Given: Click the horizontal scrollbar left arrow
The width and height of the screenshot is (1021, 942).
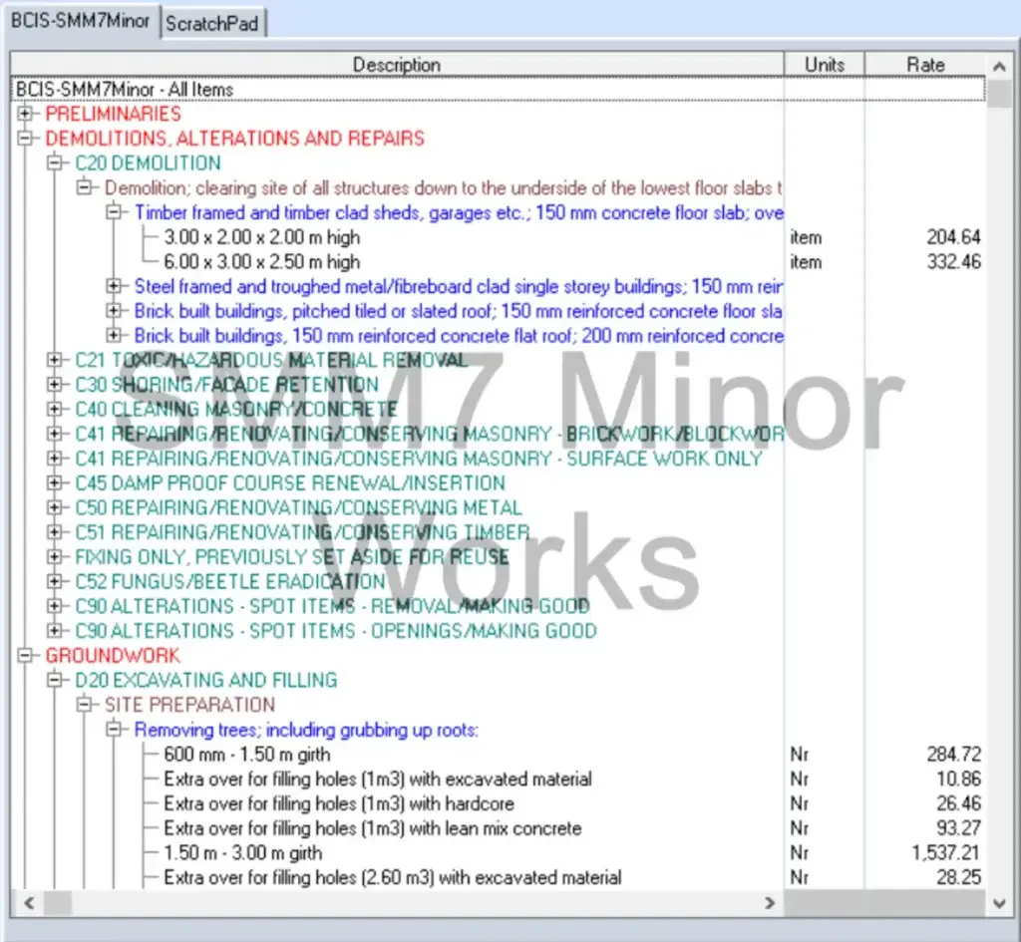Looking at the screenshot, I should pyautogui.click(x=29, y=903).
